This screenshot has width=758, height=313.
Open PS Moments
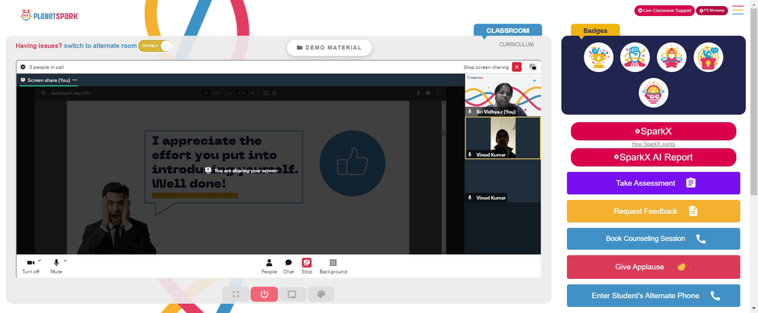click(712, 11)
